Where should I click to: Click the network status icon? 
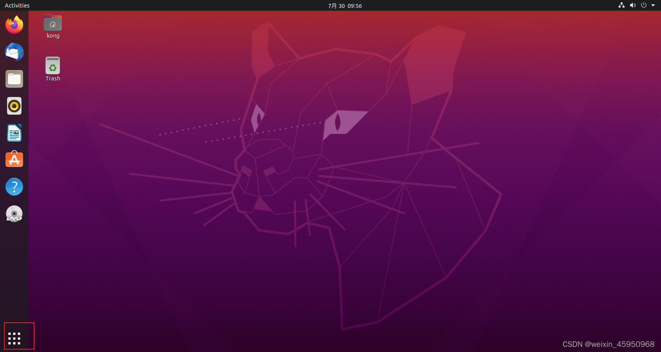621,5
